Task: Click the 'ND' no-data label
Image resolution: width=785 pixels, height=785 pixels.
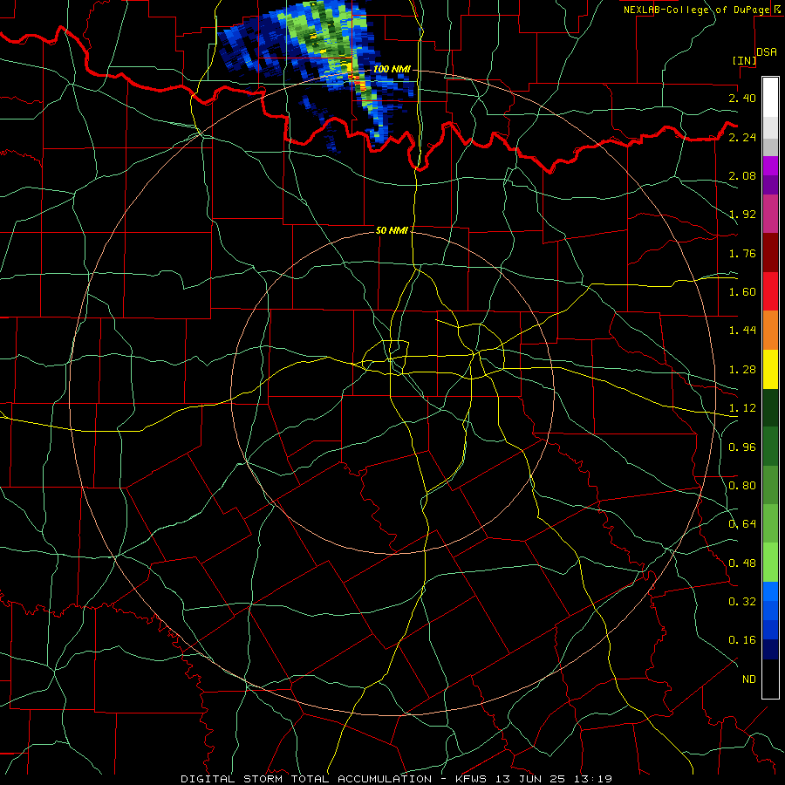Action: (x=749, y=679)
